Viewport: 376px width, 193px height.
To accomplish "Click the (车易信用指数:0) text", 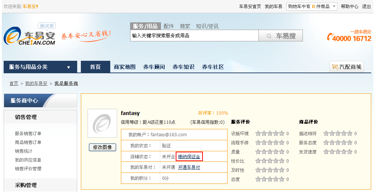I will [x=207, y=122].
